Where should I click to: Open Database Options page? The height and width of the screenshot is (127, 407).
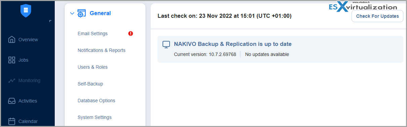(x=96, y=101)
